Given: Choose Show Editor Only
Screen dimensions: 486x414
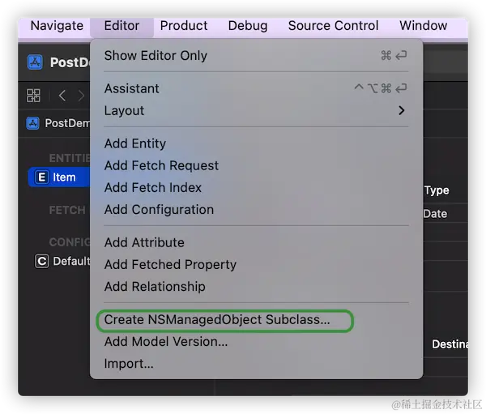Looking at the screenshot, I should click(256, 56).
